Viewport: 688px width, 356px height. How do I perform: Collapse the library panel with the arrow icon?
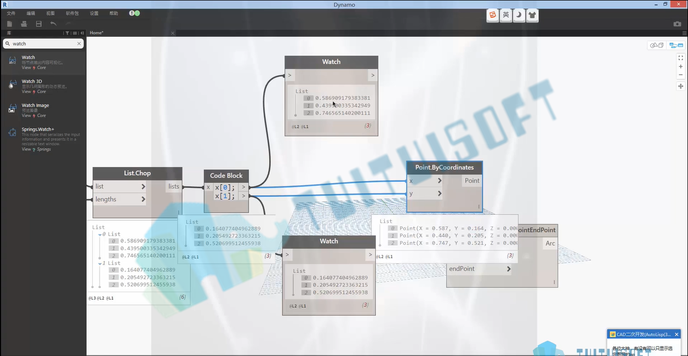(x=82, y=33)
